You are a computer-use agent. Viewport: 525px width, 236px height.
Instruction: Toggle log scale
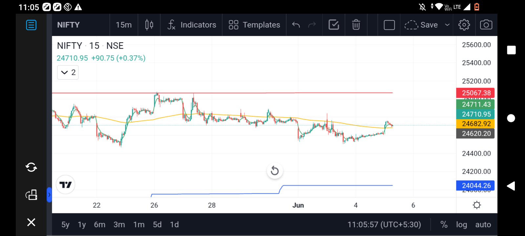pyautogui.click(x=461, y=225)
